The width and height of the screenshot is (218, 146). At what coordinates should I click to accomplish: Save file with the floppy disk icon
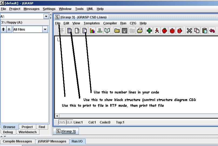click(x=125, y=31)
